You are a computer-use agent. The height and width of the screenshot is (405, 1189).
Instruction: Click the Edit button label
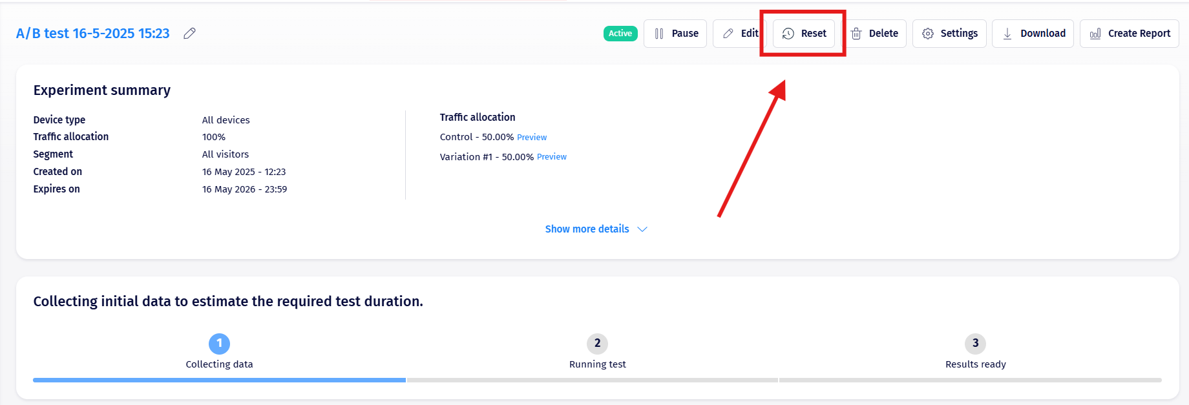750,34
